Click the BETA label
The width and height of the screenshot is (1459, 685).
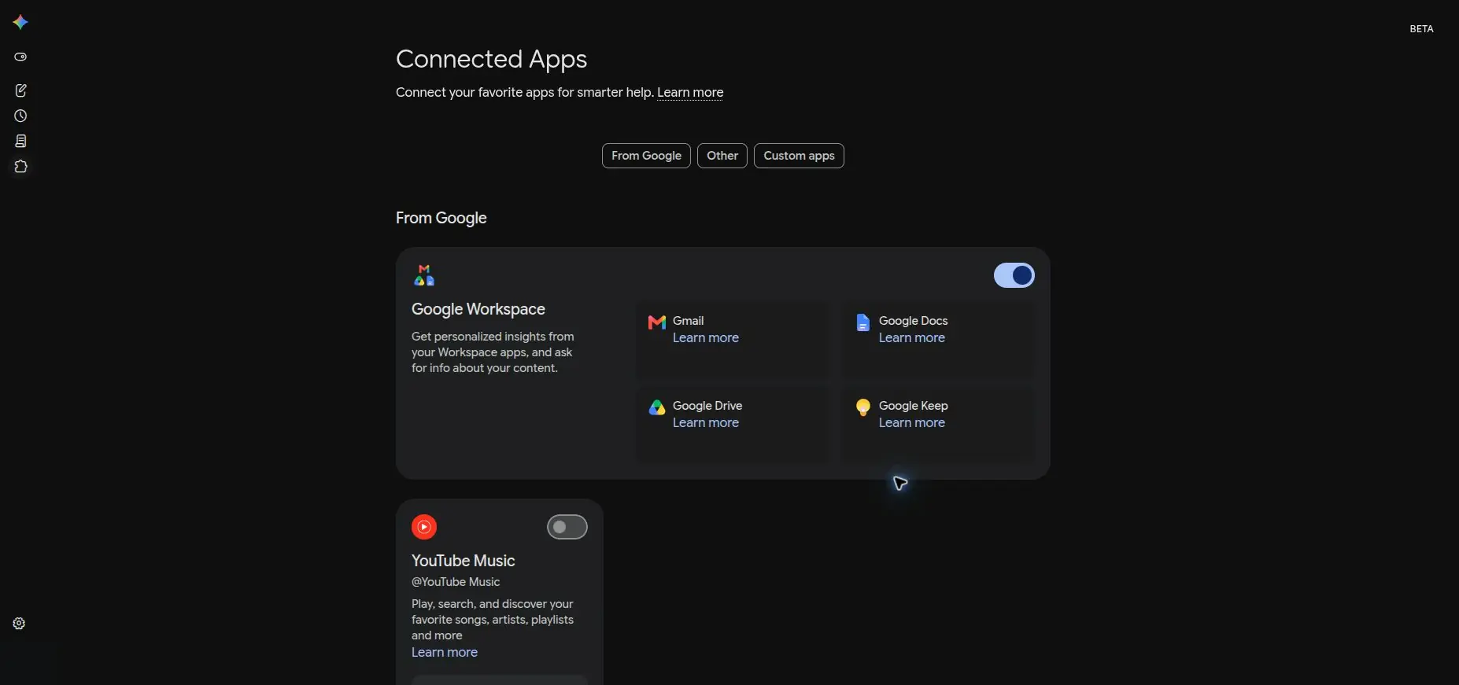pyautogui.click(x=1421, y=29)
